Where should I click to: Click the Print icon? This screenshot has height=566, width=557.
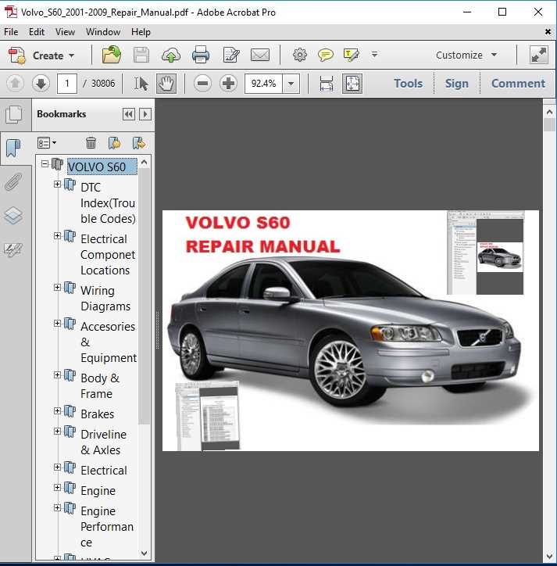click(x=201, y=55)
